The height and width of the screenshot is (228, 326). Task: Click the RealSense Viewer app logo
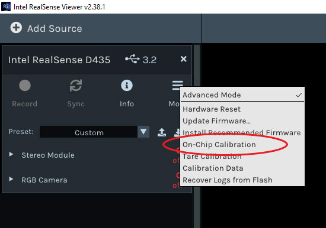(x=6, y=6)
